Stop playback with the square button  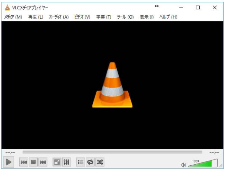pyautogui.click(x=33, y=162)
